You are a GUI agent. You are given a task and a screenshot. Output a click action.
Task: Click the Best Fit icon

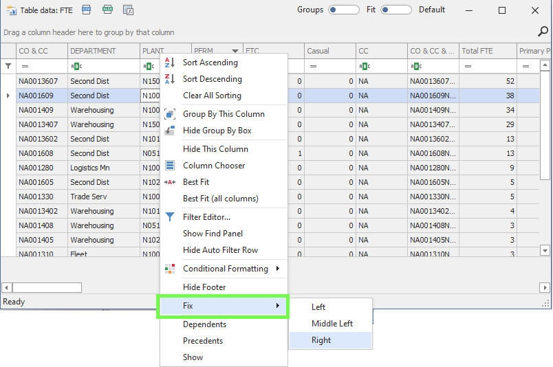pyautogui.click(x=170, y=182)
